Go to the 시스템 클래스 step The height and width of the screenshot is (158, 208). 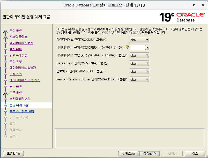(18, 37)
